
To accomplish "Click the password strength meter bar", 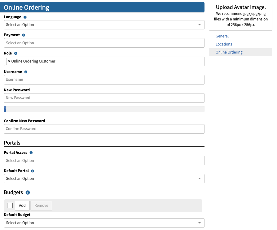I will [104, 109].
